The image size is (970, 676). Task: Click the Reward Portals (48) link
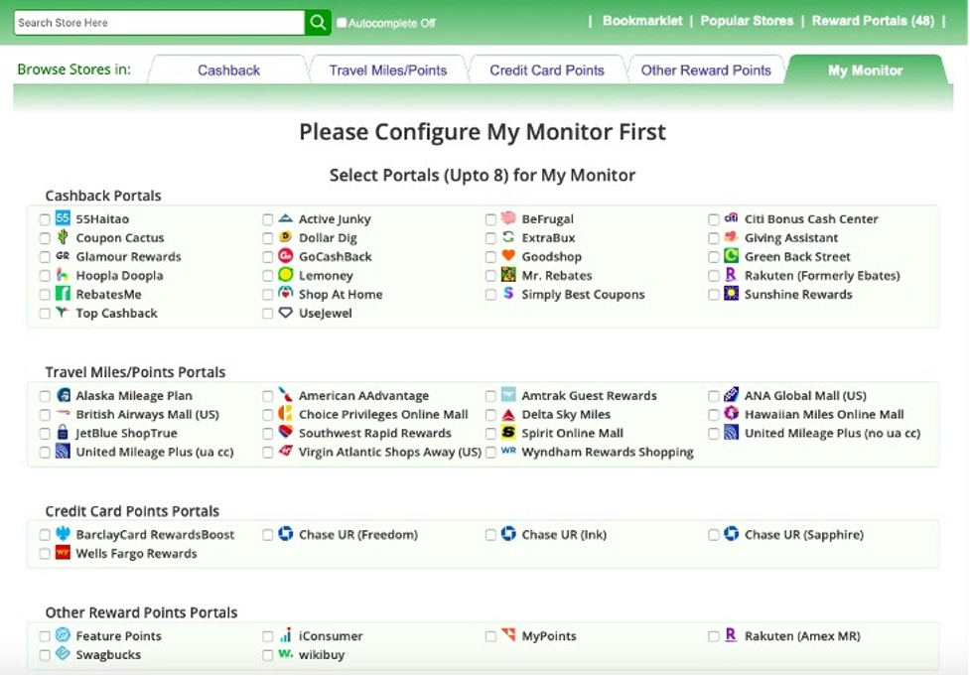click(x=872, y=21)
